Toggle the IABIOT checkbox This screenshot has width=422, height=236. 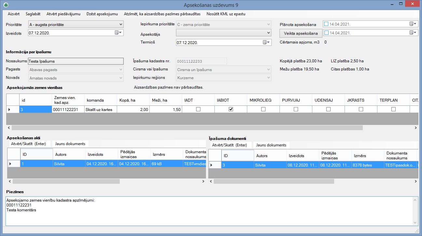(231, 110)
